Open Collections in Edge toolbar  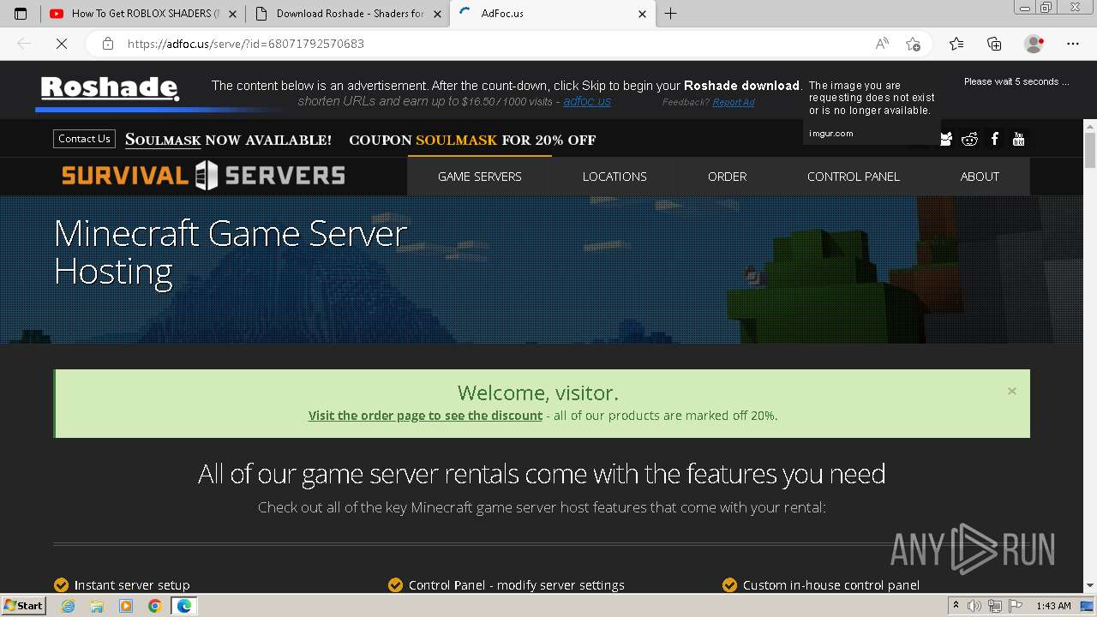tap(994, 44)
